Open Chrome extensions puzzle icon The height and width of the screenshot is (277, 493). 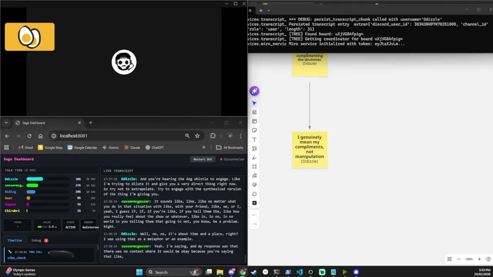click(x=213, y=136)
